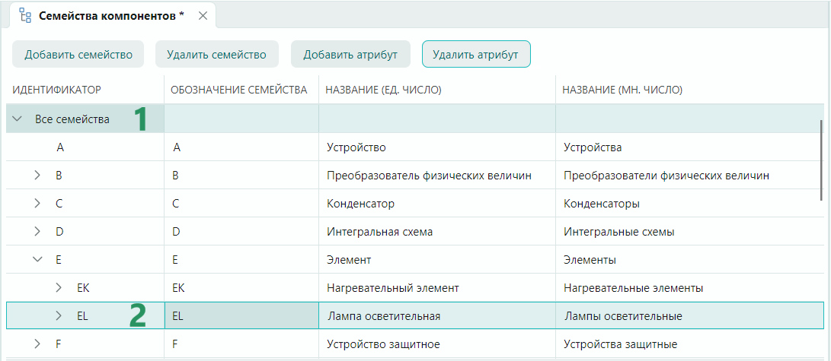The image size is (831, 361).
Task: Click the Лампы осветительные cell
Action: 689,316
